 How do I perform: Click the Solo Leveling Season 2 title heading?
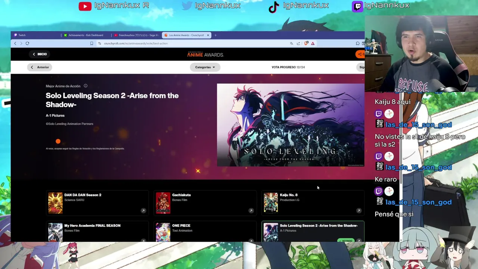tap(112, 100)
